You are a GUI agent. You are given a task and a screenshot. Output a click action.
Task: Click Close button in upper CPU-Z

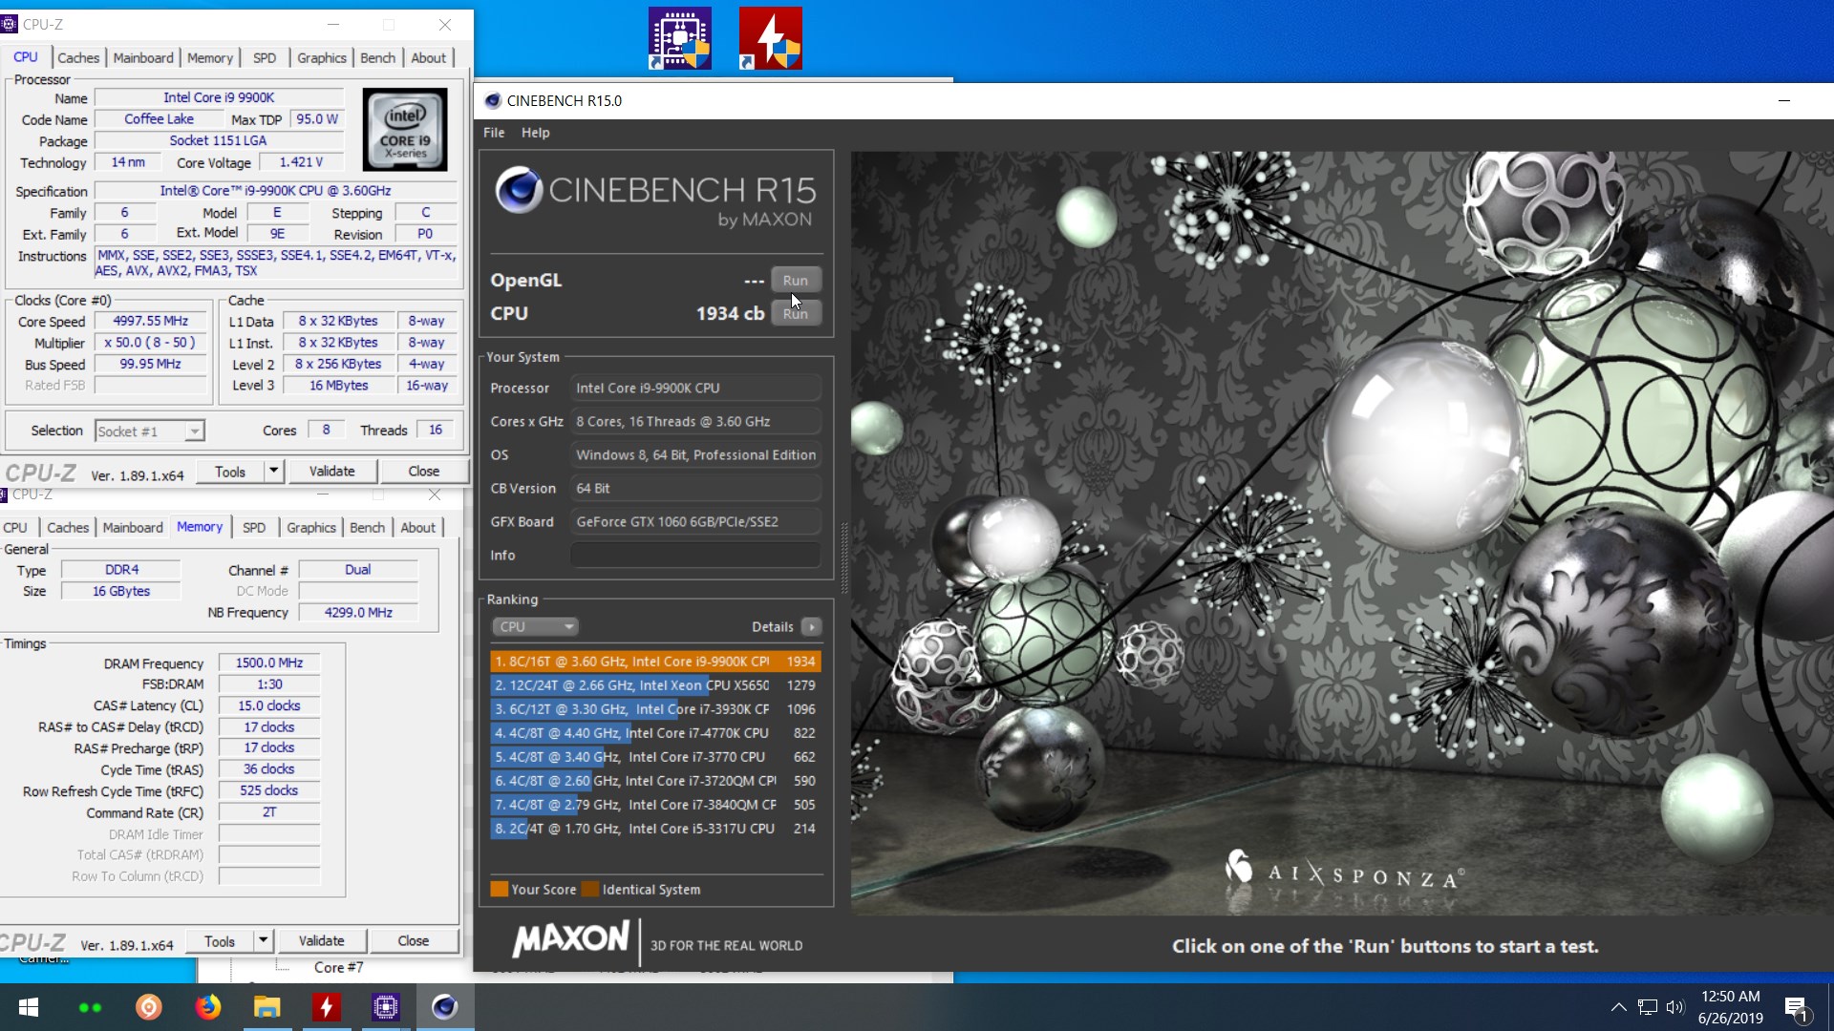click(424, 471)
